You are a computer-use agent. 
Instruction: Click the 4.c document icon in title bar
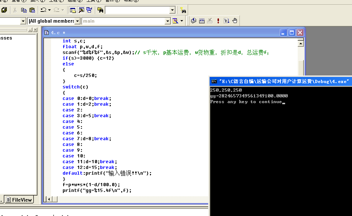[x=46, y=33]
